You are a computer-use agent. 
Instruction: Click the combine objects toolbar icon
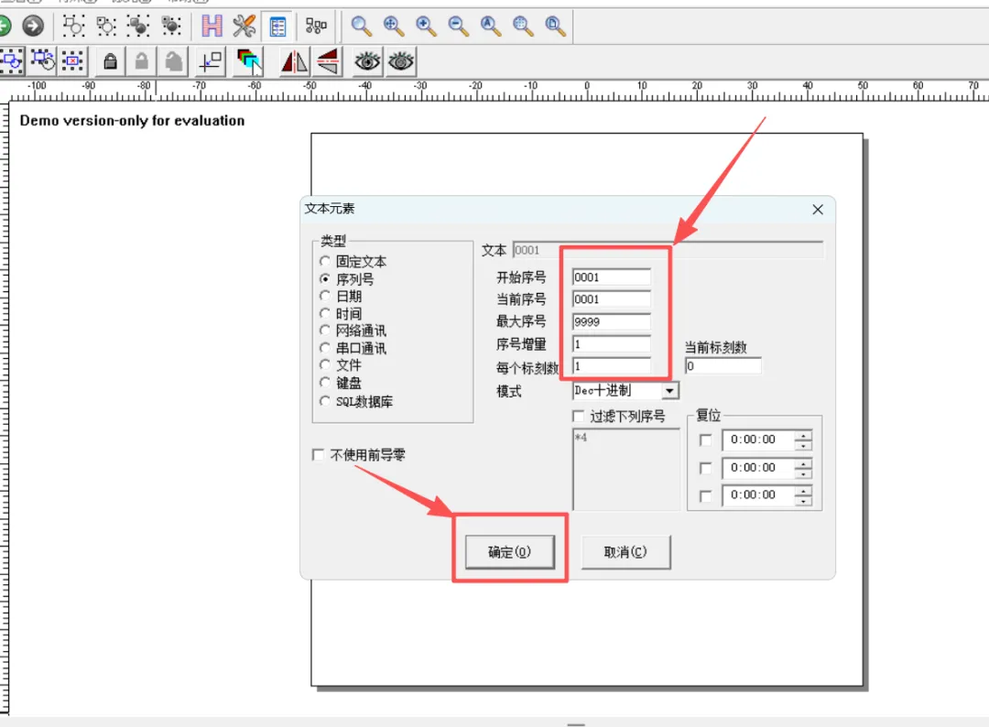(x=138, y=26)
